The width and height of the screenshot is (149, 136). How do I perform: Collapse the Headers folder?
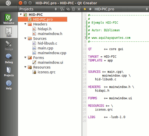pyautogui.click(x=25, y=24)
